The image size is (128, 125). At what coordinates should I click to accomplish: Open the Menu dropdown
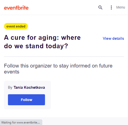[x=121, y=7]
